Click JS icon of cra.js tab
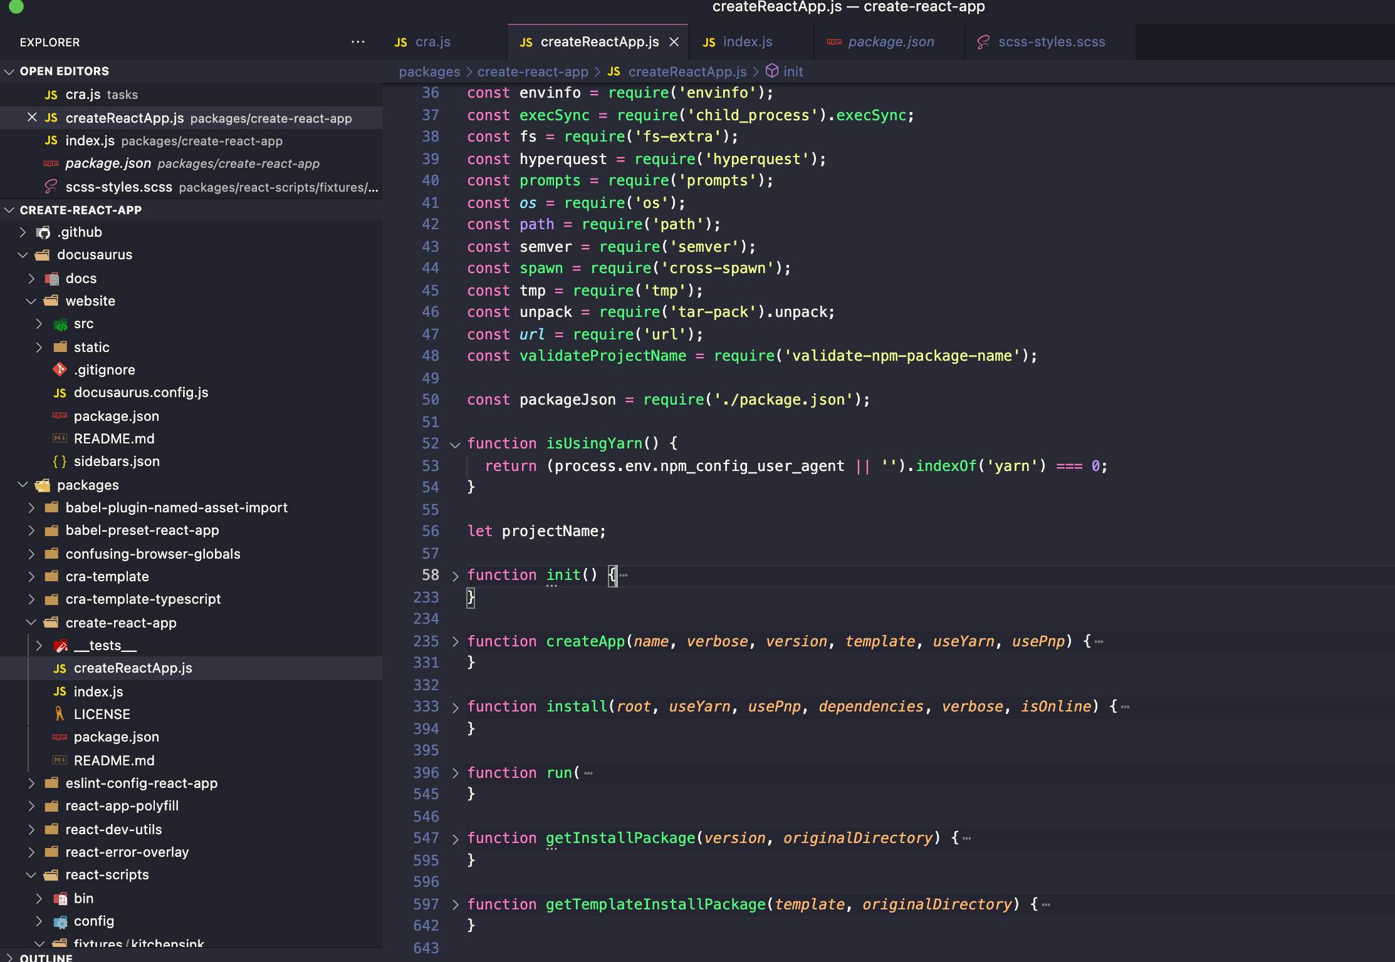Screen dimensions: 1395x962 point(401,42)
